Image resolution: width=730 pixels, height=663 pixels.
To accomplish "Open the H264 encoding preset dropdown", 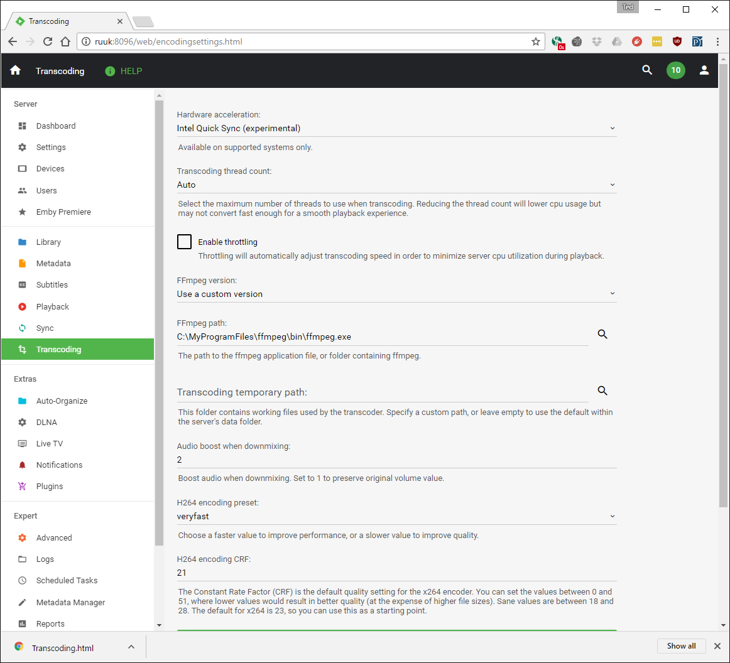I will [x=396, y=517].
